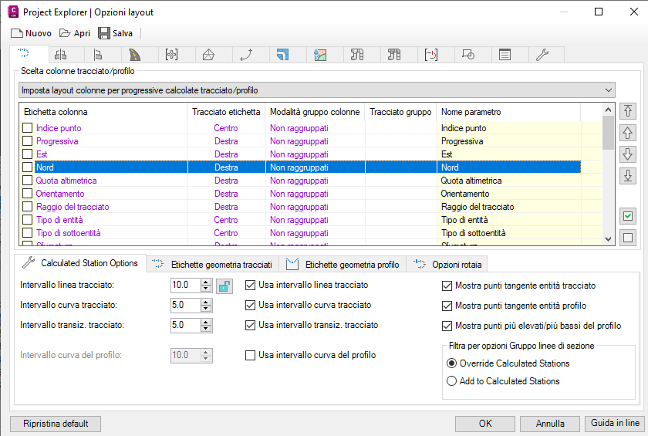This screenshot has height=436, width=648.
Task: Uncheck all columns with the empty-box button
Action: tap(628, 238)
